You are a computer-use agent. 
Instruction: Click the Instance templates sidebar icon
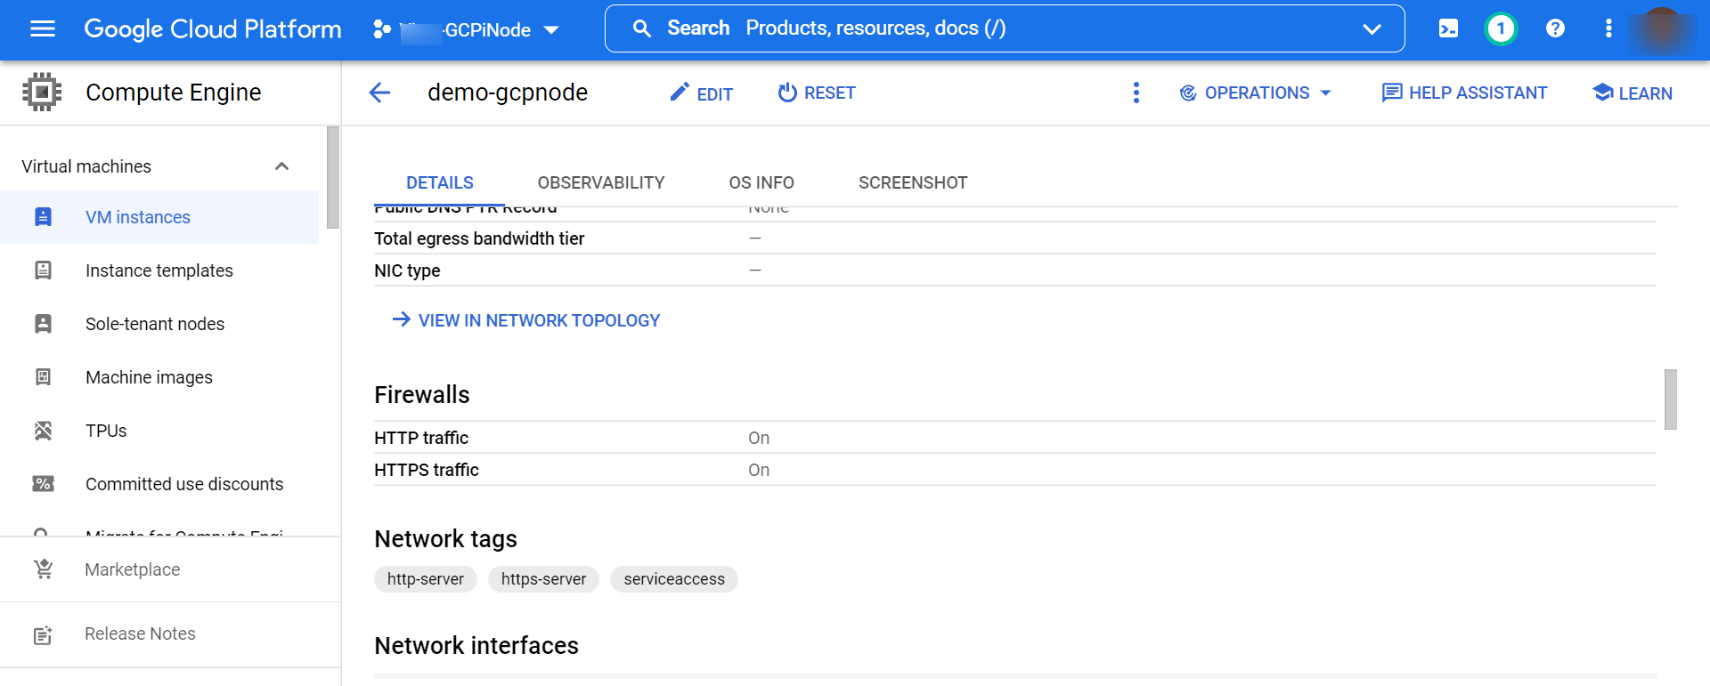(43, 270)
